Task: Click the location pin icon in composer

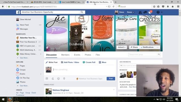Action: click(x=64, y=79)
